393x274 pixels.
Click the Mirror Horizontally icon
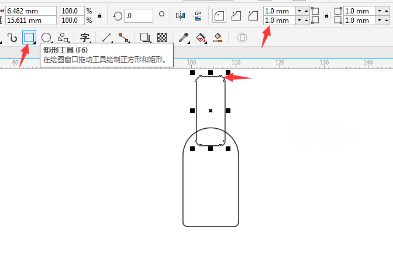coord(181,16)
